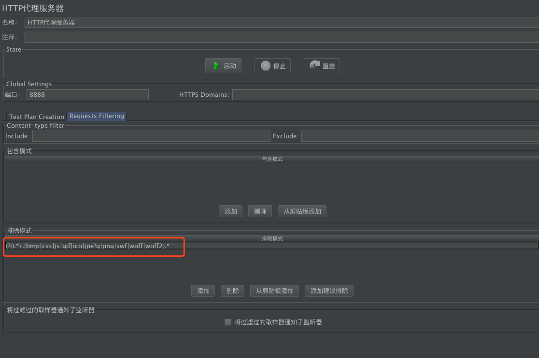Select the Requests Filtering tab

97,116
